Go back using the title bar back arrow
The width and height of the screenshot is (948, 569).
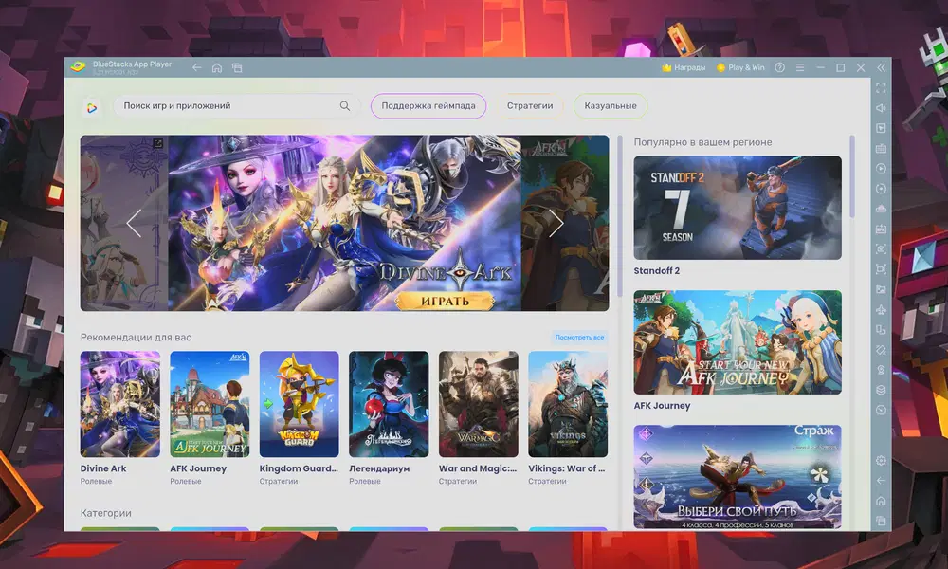coord(196,67)
